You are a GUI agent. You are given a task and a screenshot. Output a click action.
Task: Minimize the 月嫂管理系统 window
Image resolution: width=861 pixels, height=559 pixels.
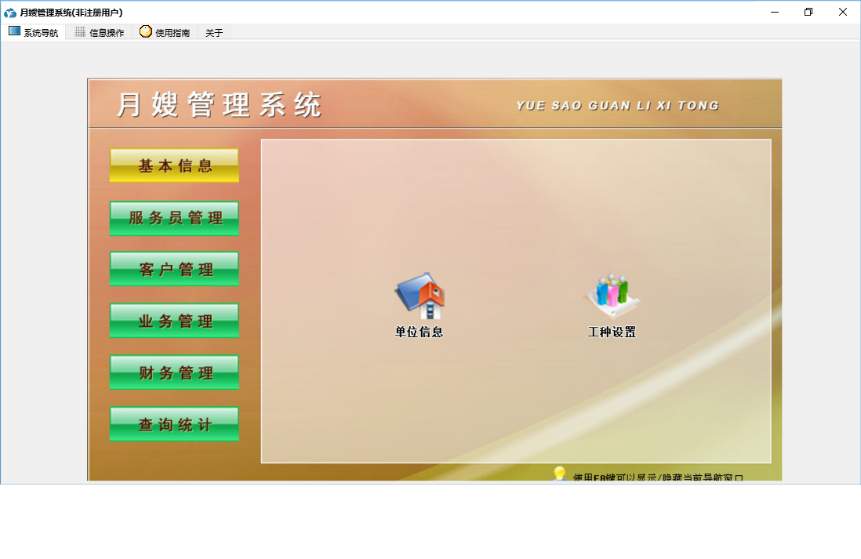(775, 12)
